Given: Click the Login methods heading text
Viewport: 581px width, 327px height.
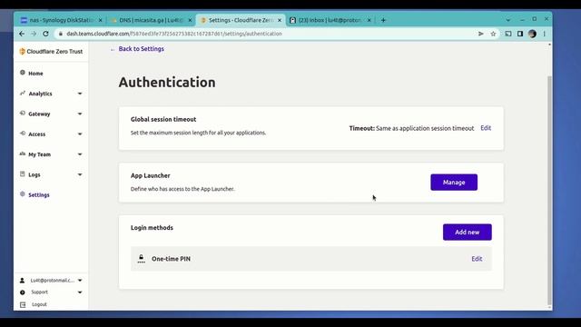Looking at the screenshot, I should click(152, 228).
